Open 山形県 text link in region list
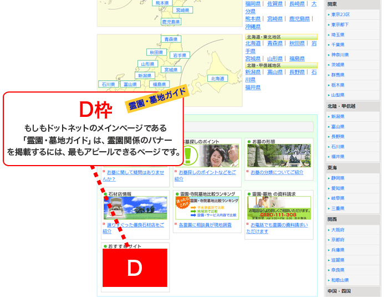Viewport: 388px width, 298px height. click(275, 59)
